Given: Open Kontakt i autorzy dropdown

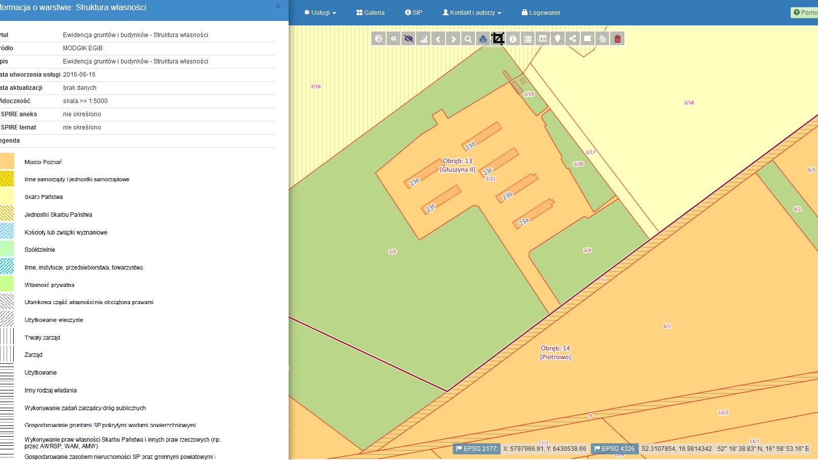Looking at the screenshot, I should 472,13.
